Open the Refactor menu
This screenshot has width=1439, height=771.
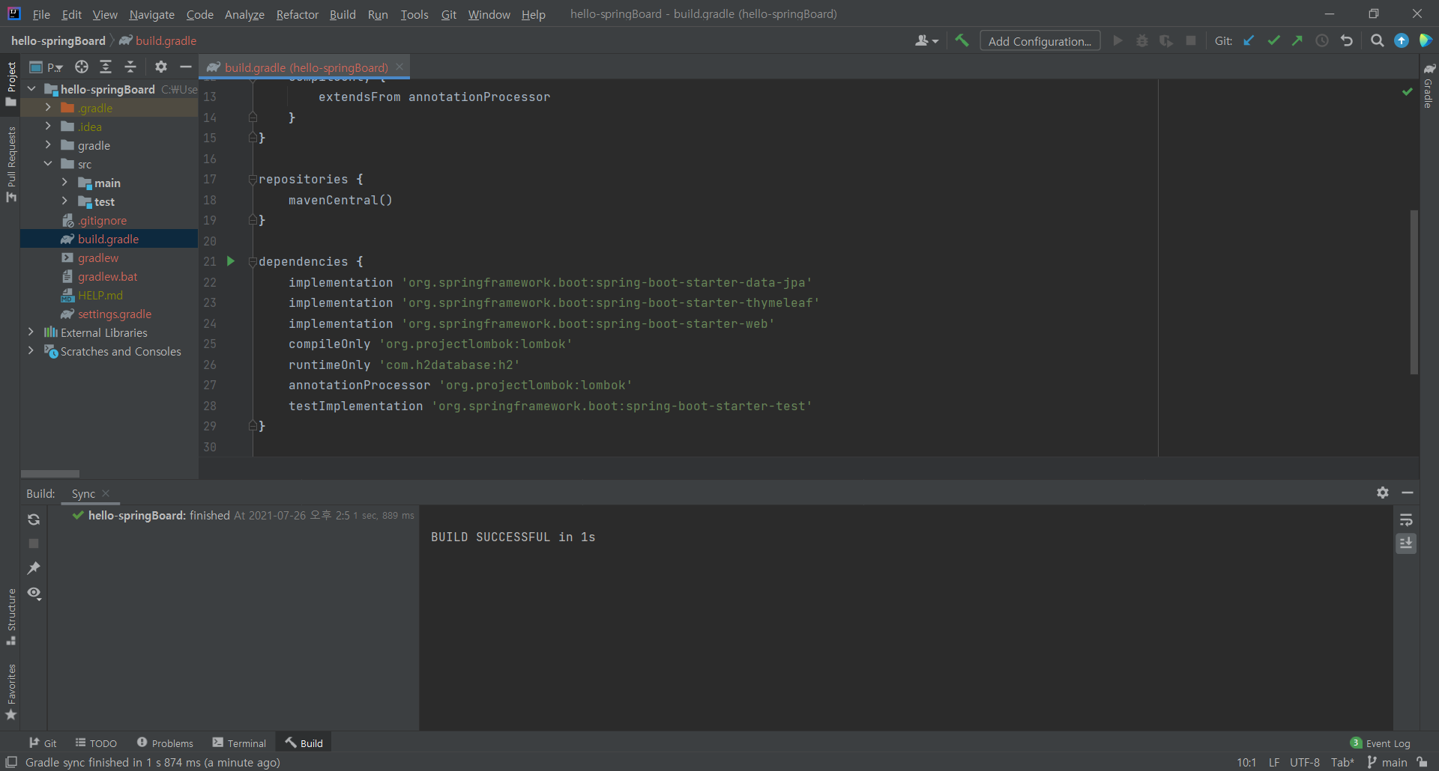[297, 14]
